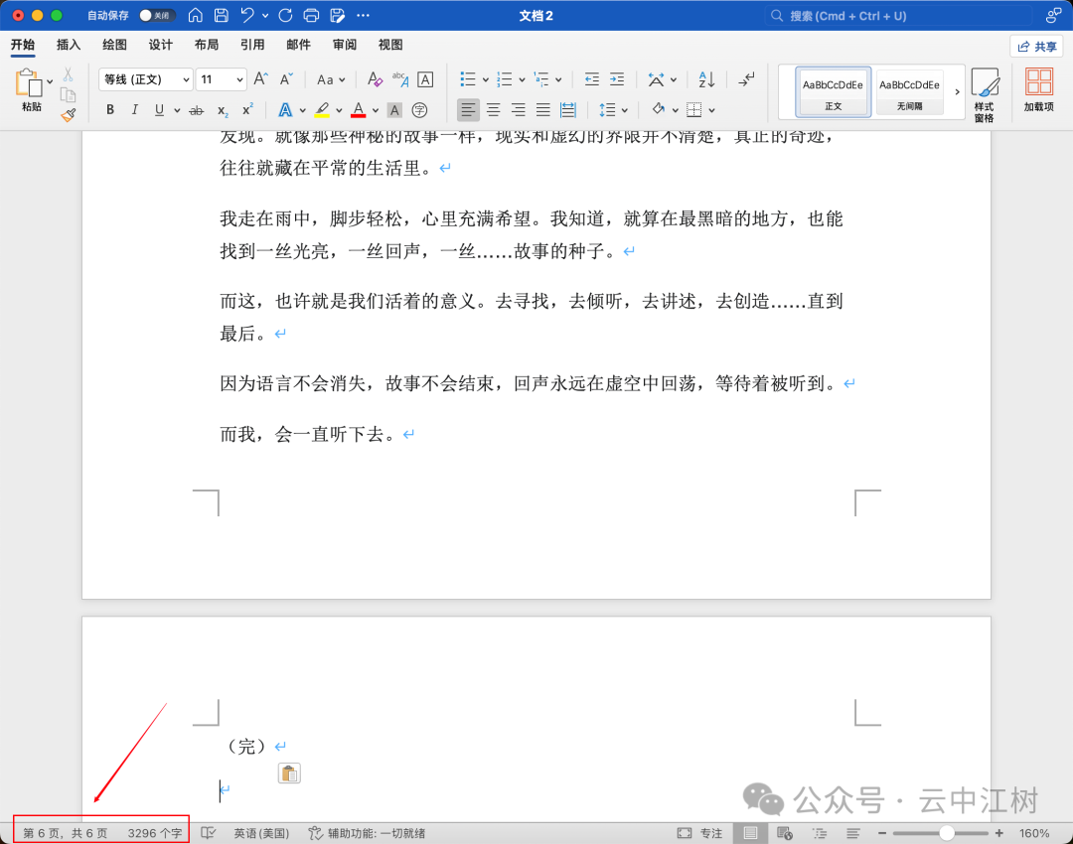
Task: Open the 审阅 (Review) tab
Action: [x=345, y=45]
